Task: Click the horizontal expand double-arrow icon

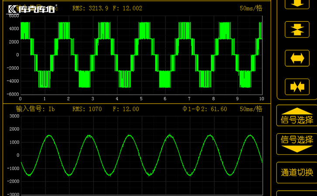Action: 297,58
